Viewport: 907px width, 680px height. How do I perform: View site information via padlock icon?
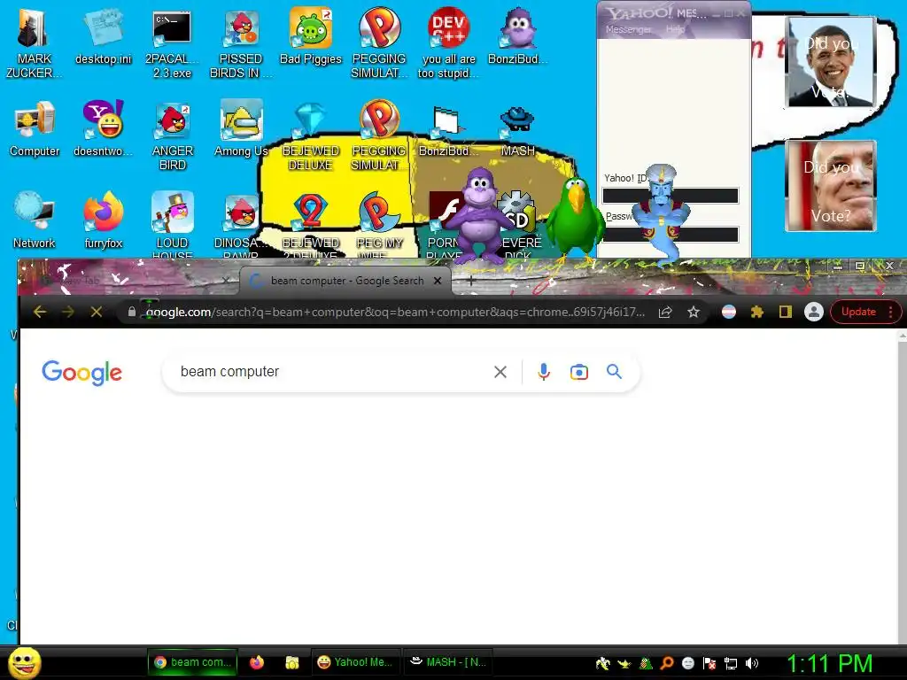pyautogui.click(x=132, y=313)
